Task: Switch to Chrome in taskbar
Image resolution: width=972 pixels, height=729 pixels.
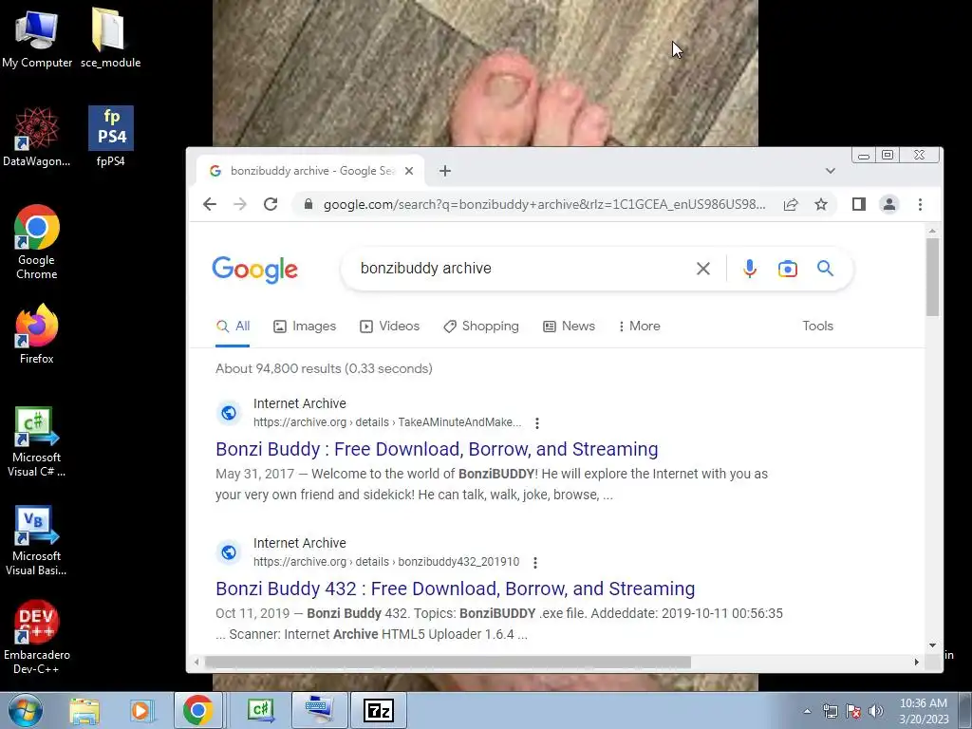Action: [x=197, y=710]
